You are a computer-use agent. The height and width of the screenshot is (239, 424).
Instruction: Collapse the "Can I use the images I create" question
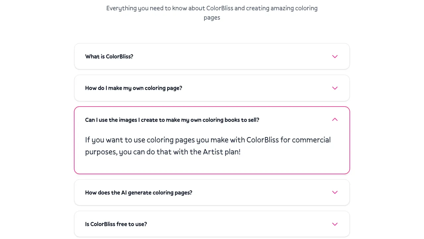click(x=172, y=120)
